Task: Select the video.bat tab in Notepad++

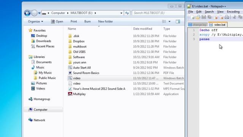Action: 218,24
